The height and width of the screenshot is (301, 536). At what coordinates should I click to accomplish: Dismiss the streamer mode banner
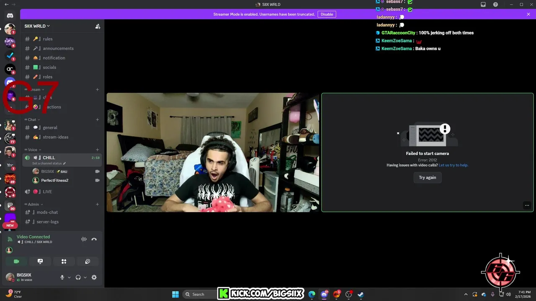point(528,14)
